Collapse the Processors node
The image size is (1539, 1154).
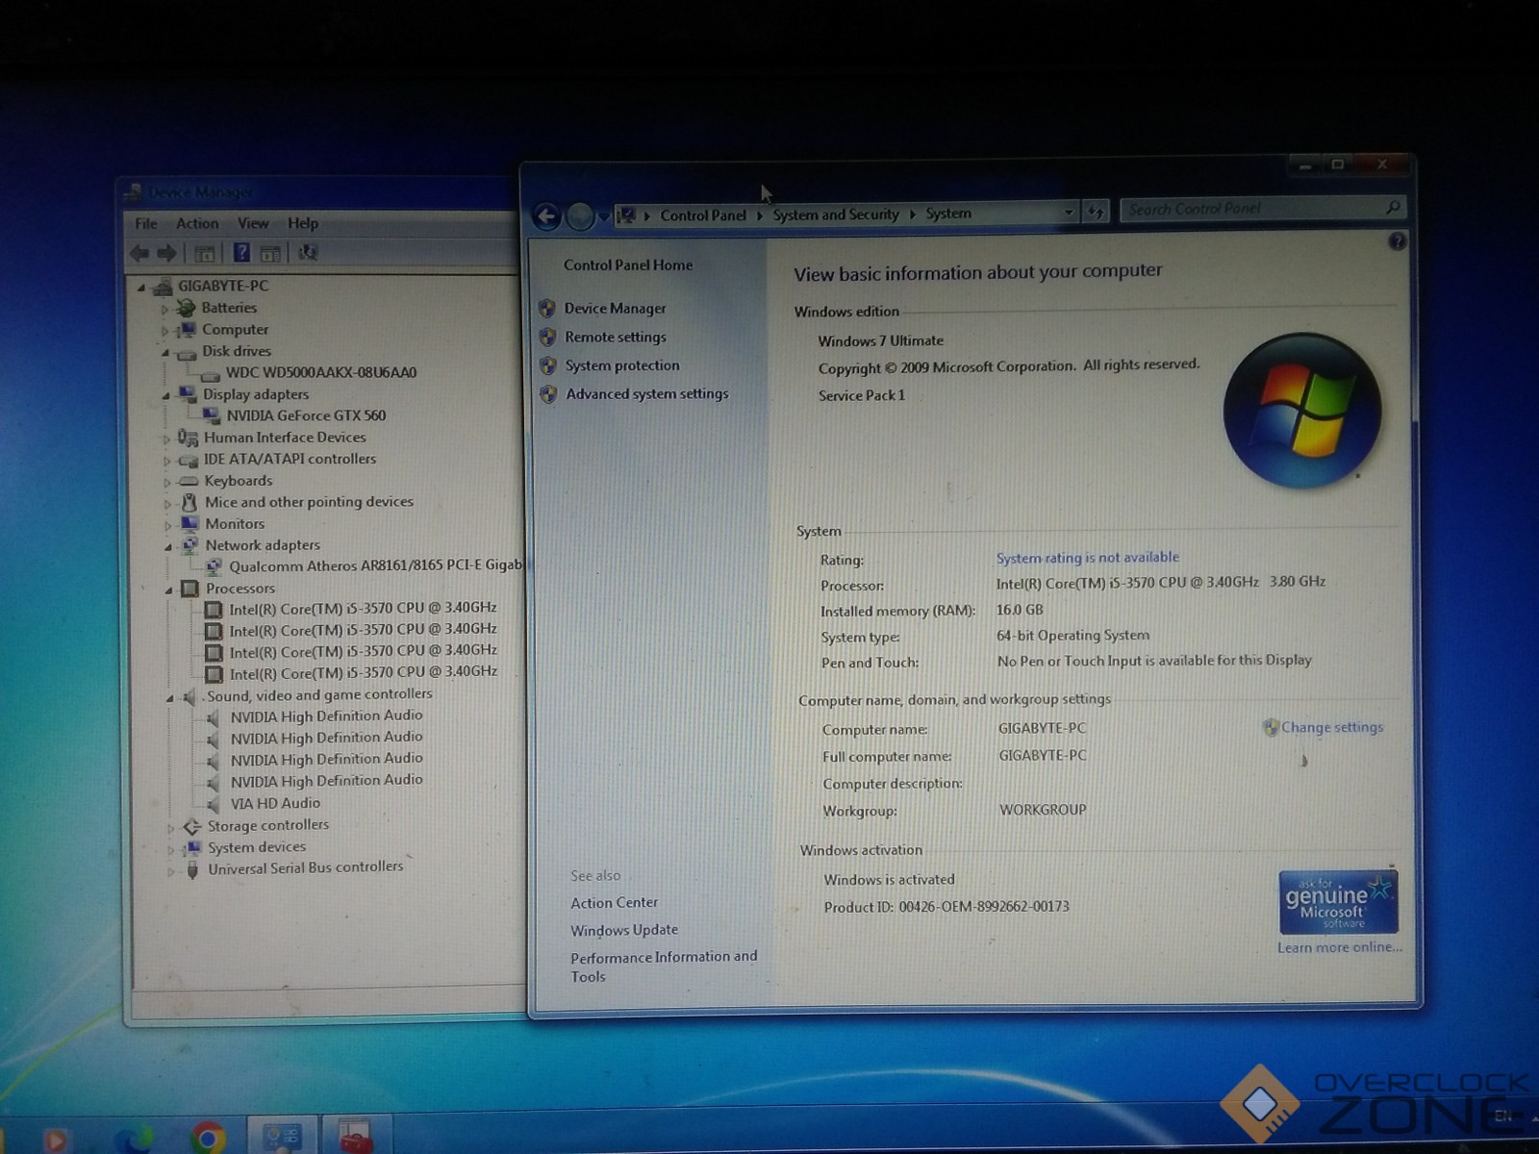coord(168,590)
